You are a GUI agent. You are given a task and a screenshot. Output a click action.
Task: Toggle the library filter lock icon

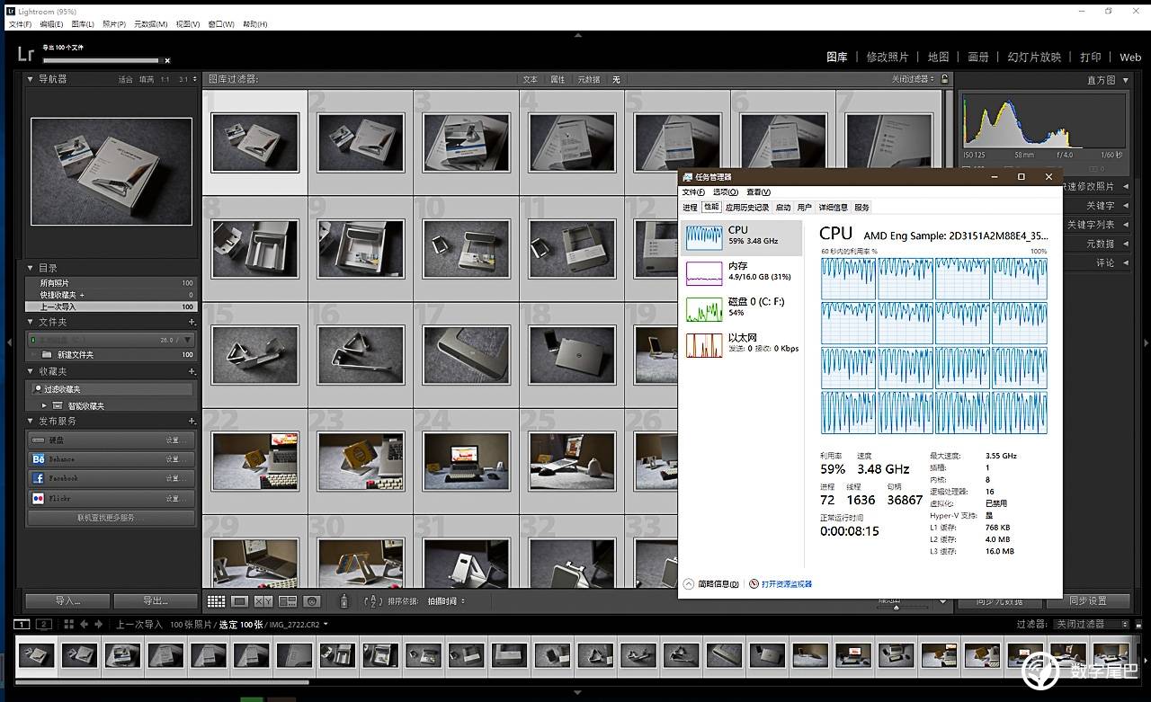(x=944, y=79)
